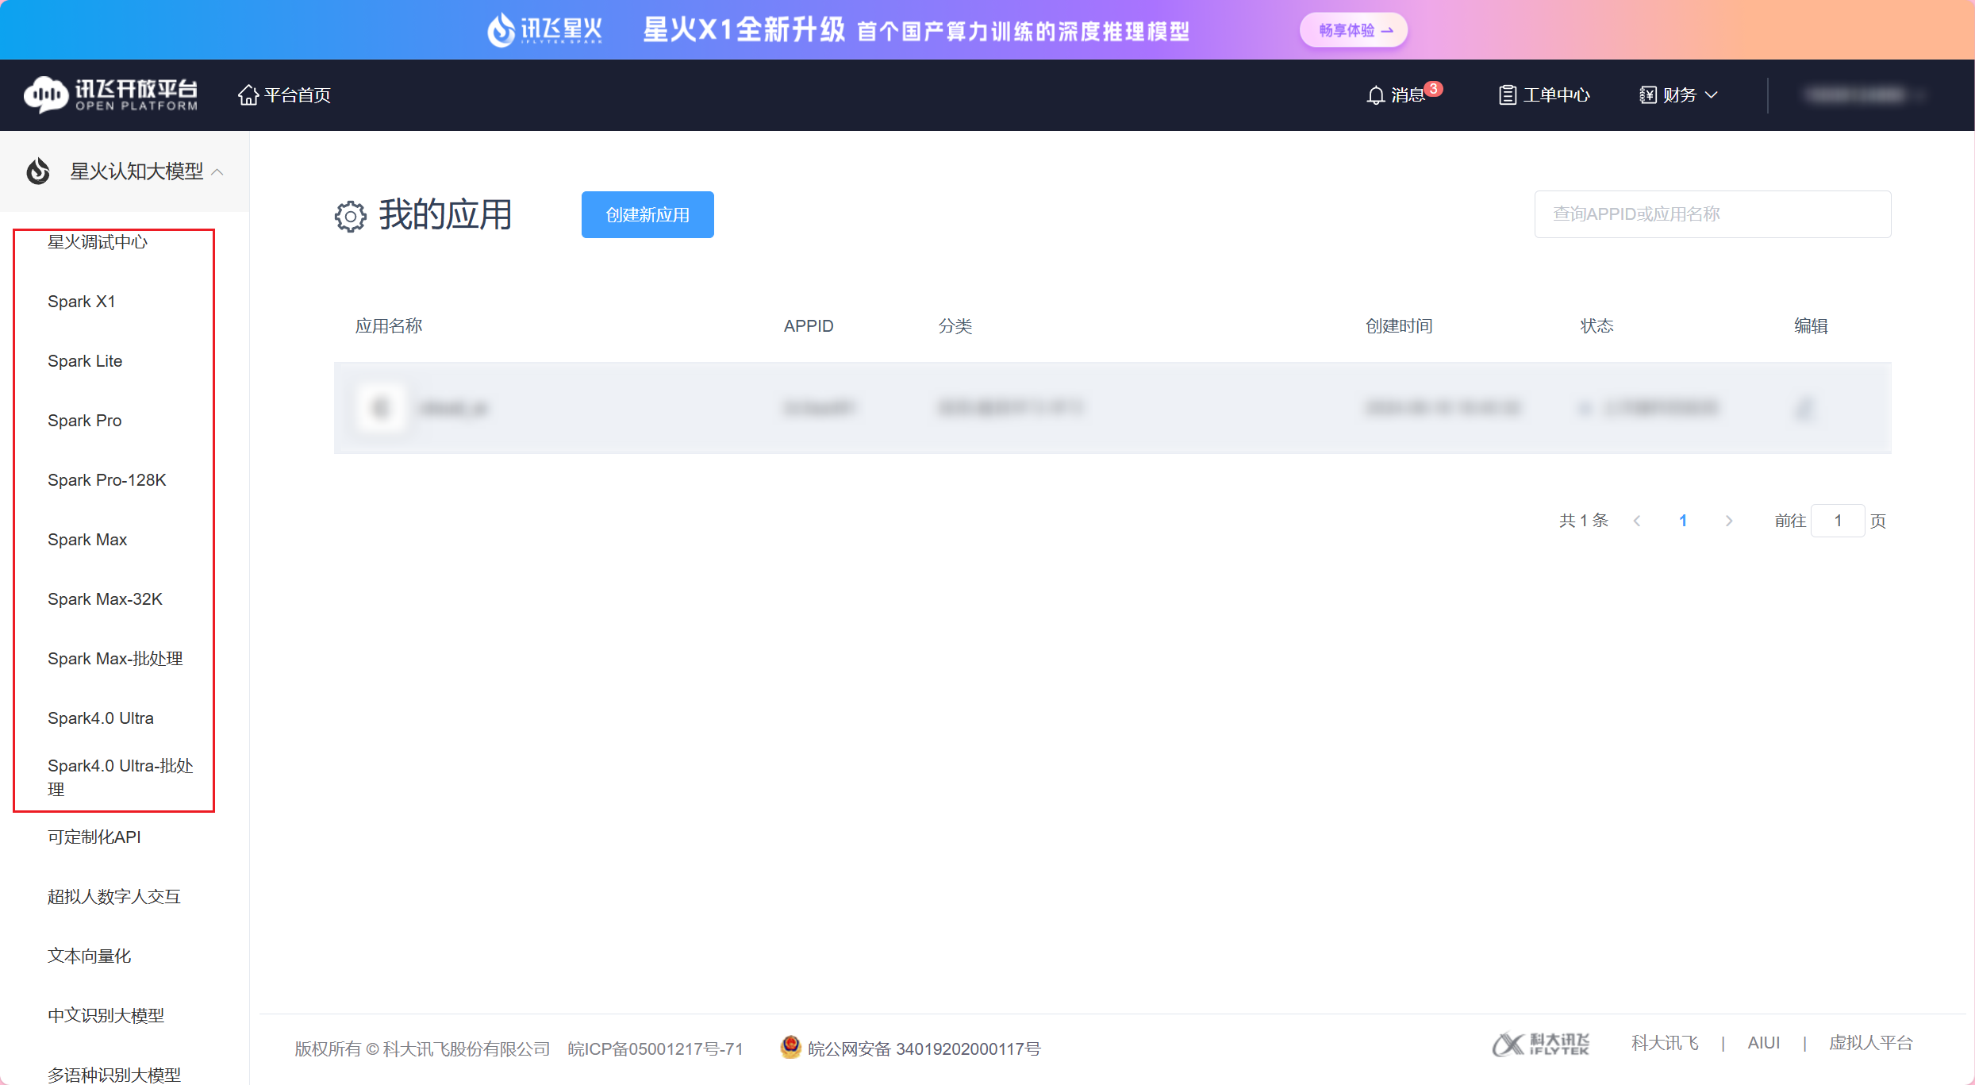Select Spark Pro-128K in sidebar

pos(106,480)
